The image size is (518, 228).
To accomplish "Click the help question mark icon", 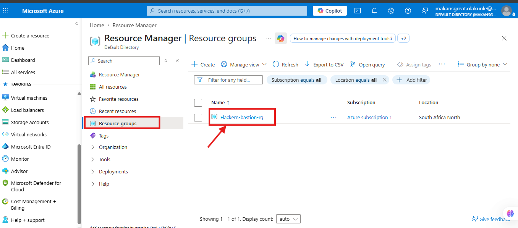I will (408, 11).
